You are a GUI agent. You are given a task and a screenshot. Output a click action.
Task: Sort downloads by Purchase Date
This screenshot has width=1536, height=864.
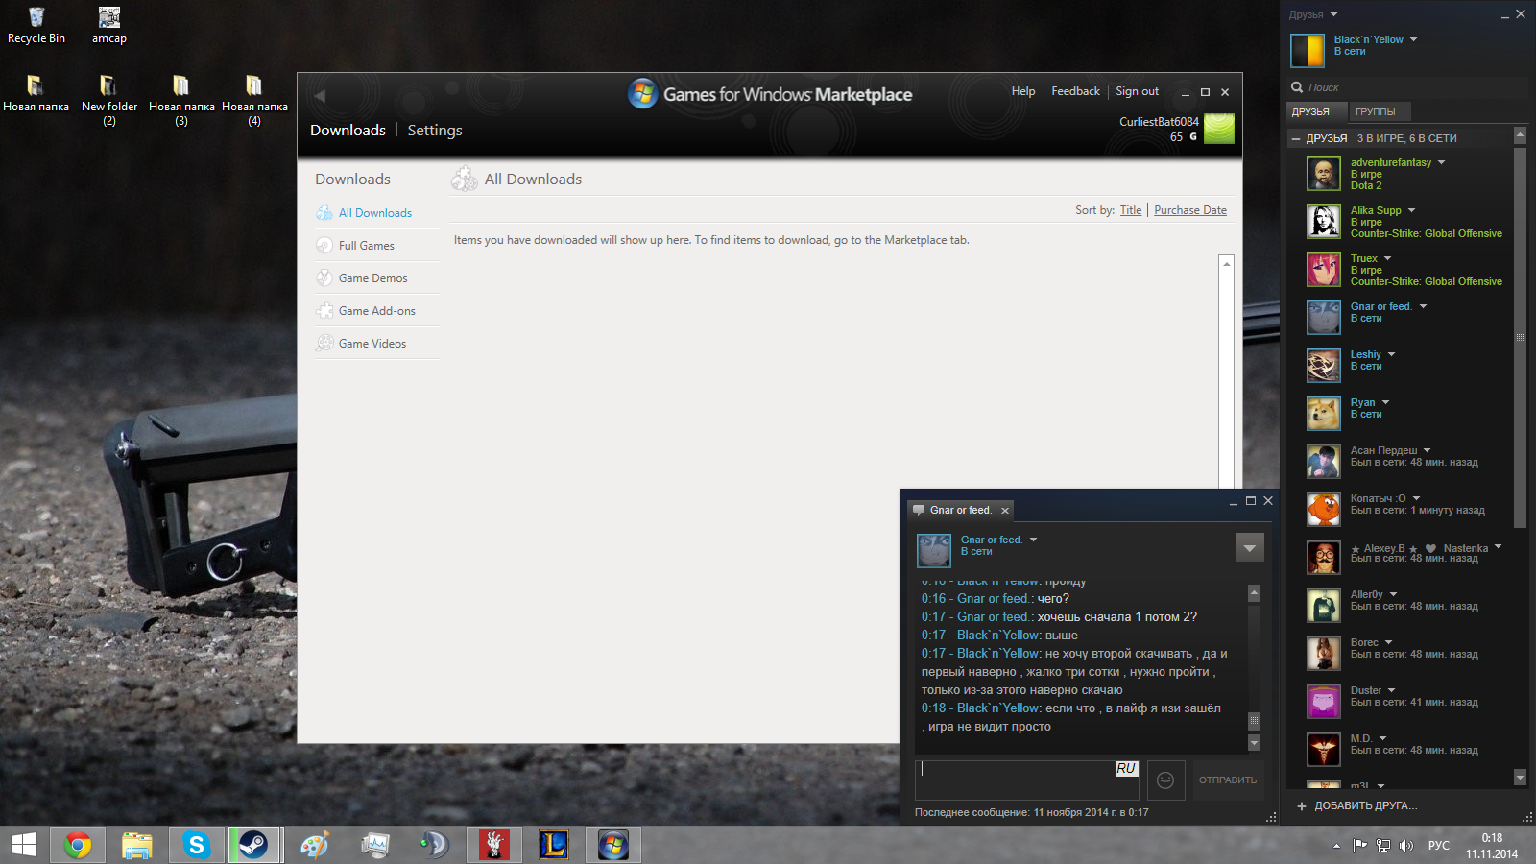1190,210
